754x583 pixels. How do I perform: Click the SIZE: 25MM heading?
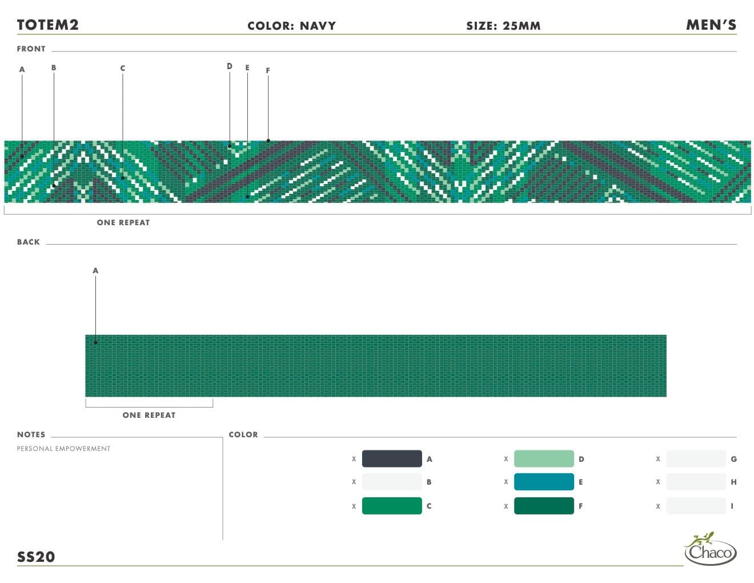tap(503, 26)
